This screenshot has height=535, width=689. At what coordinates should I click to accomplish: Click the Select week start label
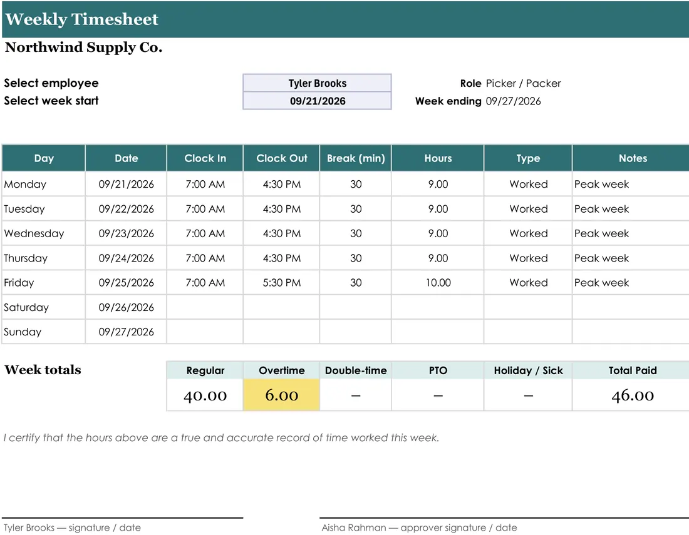51,101
